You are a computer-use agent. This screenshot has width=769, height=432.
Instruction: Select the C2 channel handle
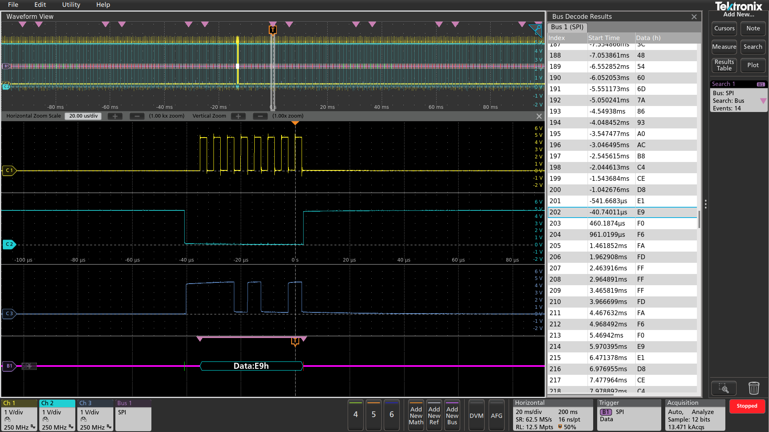(9, 244)
